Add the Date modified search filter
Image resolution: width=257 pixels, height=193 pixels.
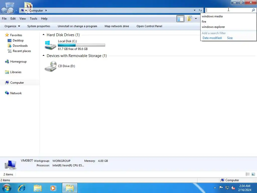click(212, 38)
